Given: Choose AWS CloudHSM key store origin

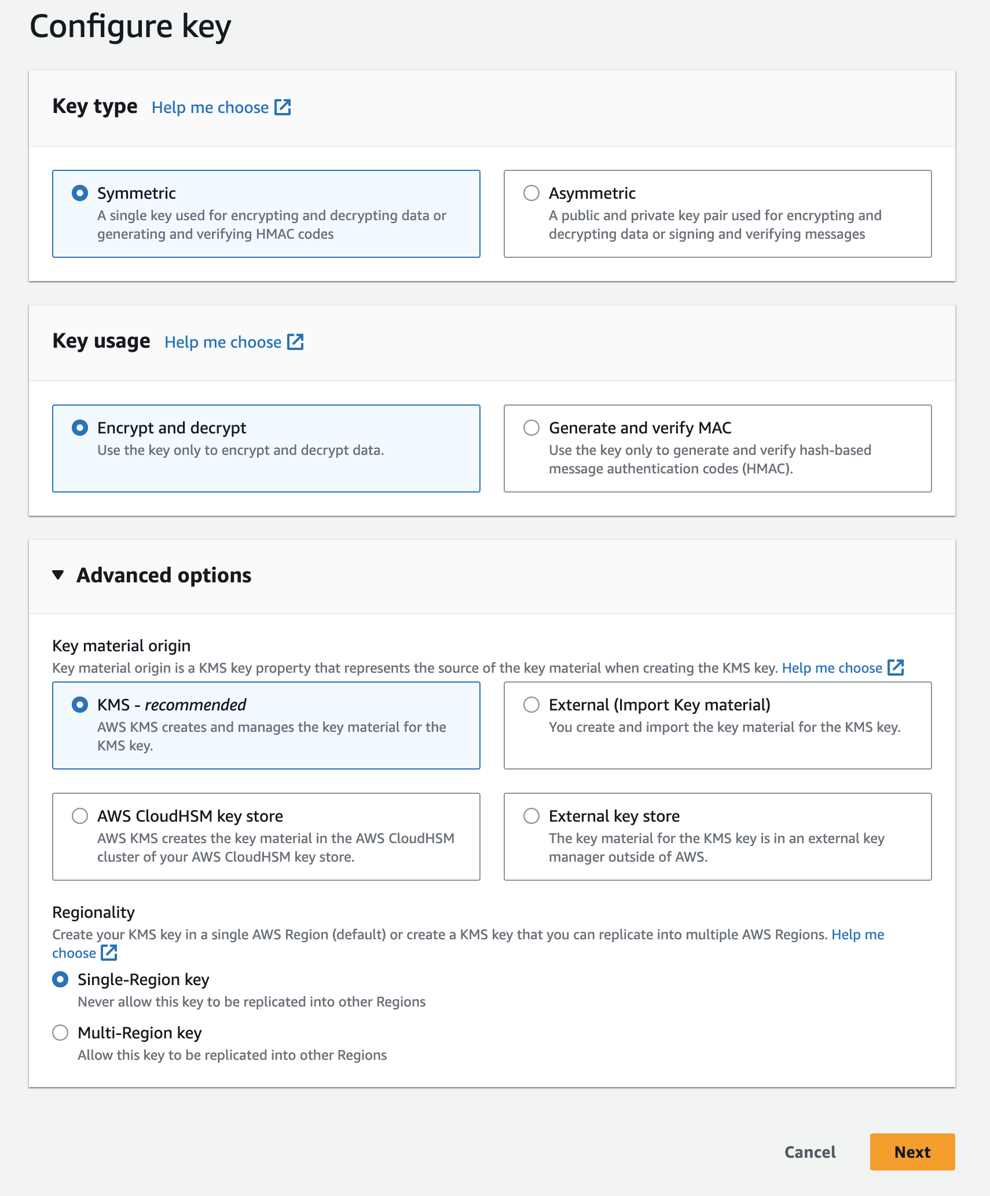Looking at the screenshot, I should point(80,816).
